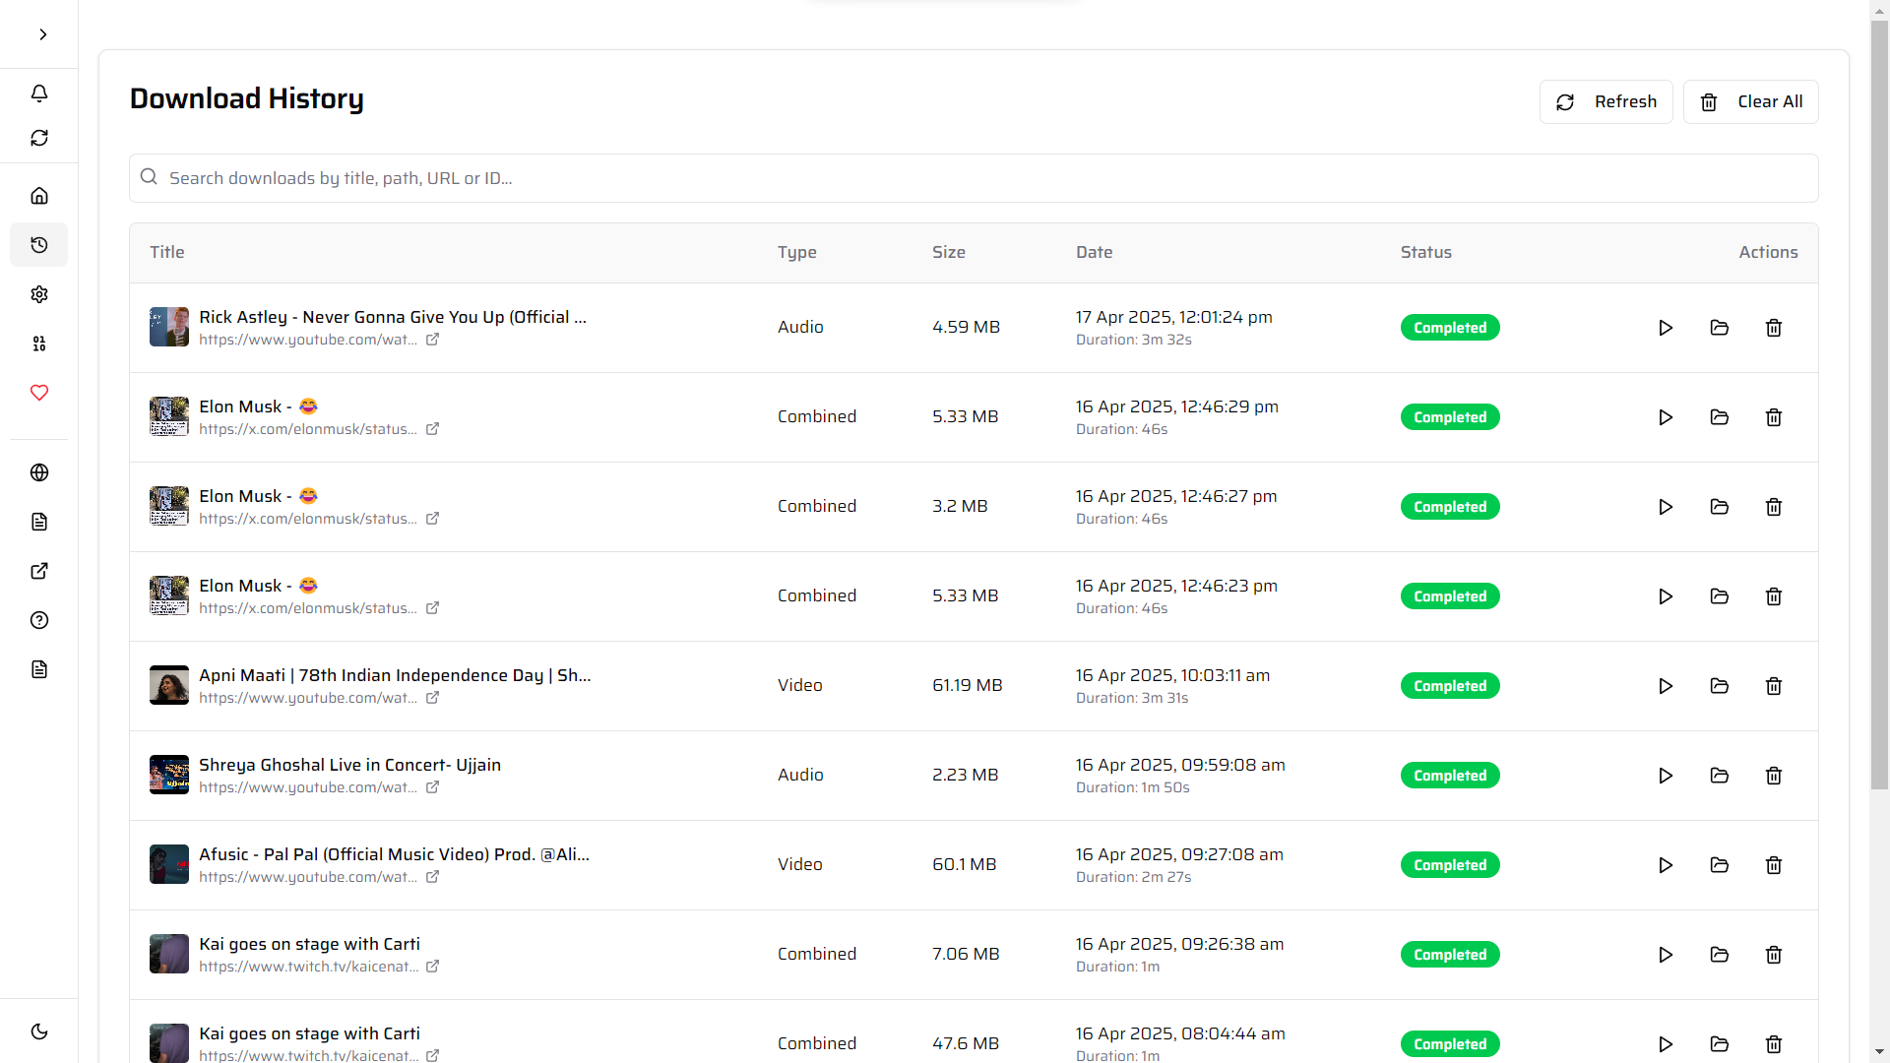The height and width of the screenshot is (1063, 1890).
Task: Play the Kai goes on stage download
Action: point(1665,954)
